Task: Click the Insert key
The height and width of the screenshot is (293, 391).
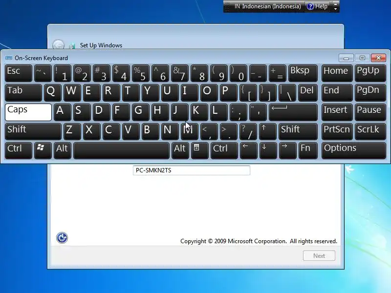Action: click(x=337, y=112)
